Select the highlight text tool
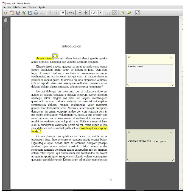185x191 pixels. click(x=129, y=13)
